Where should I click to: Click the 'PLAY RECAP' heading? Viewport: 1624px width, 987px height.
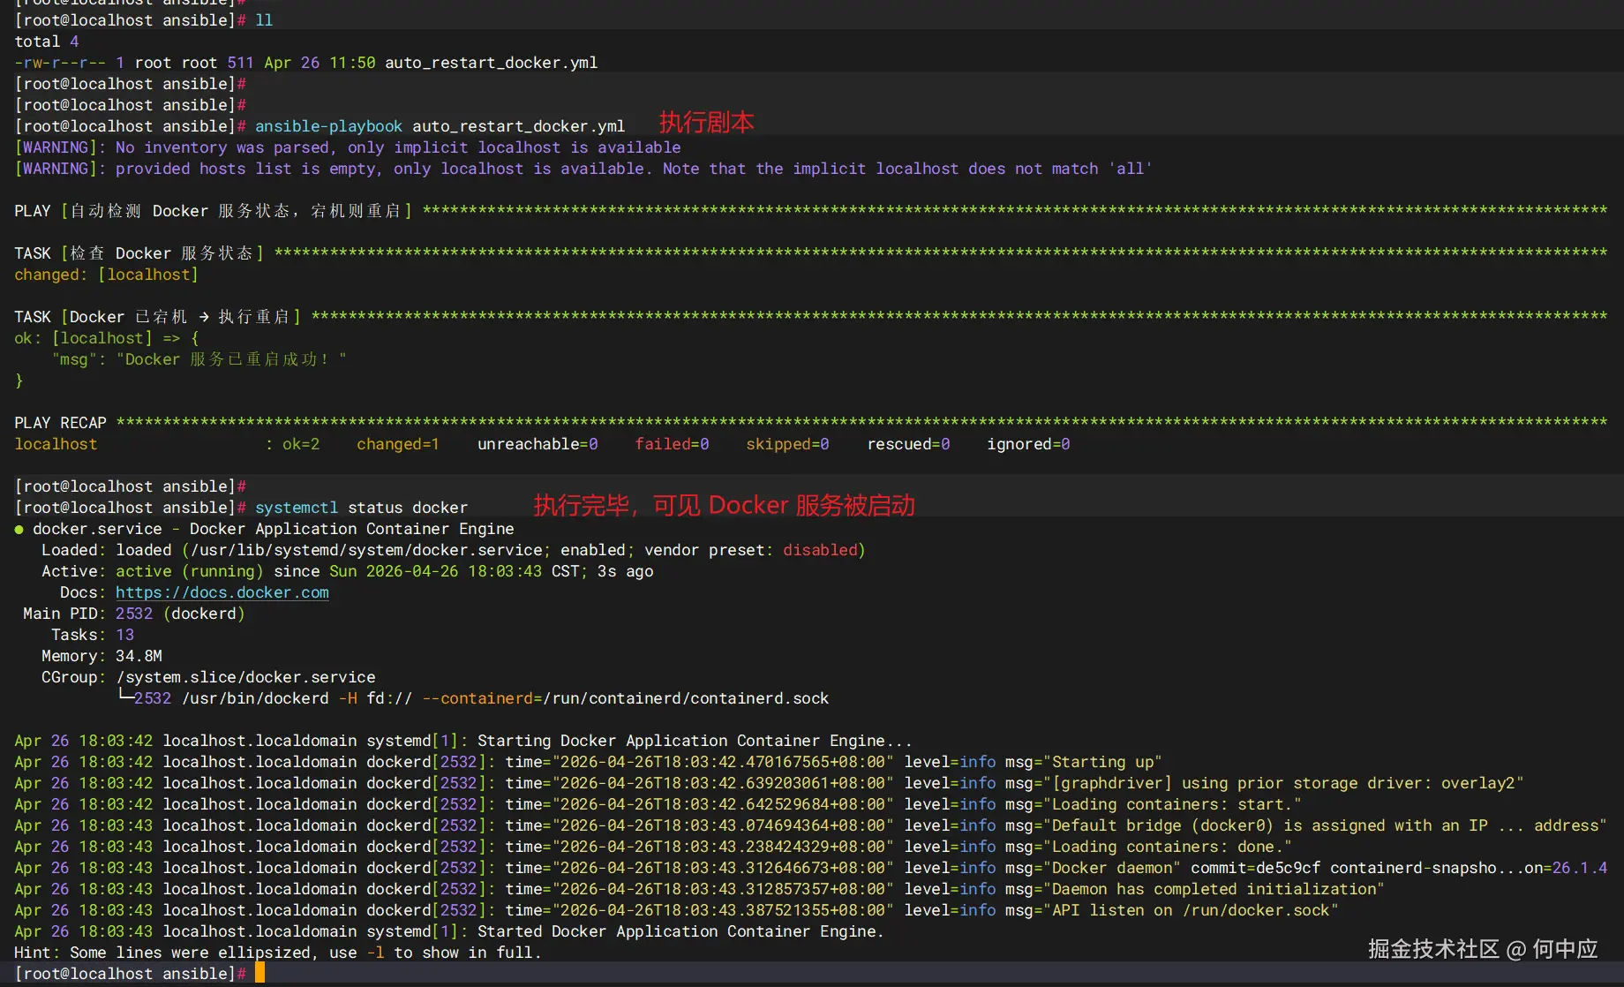(60, 423)
